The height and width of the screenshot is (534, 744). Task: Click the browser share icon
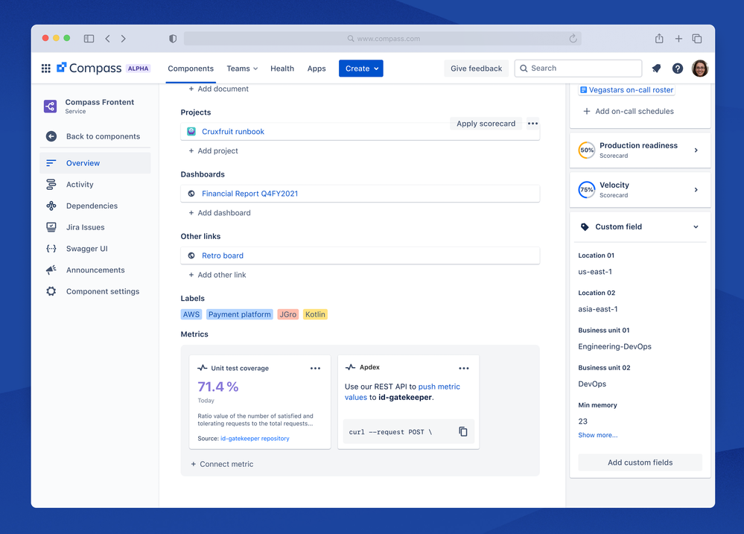(659, 39)
